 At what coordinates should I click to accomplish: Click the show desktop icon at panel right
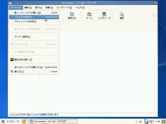[x=163, y=121]
